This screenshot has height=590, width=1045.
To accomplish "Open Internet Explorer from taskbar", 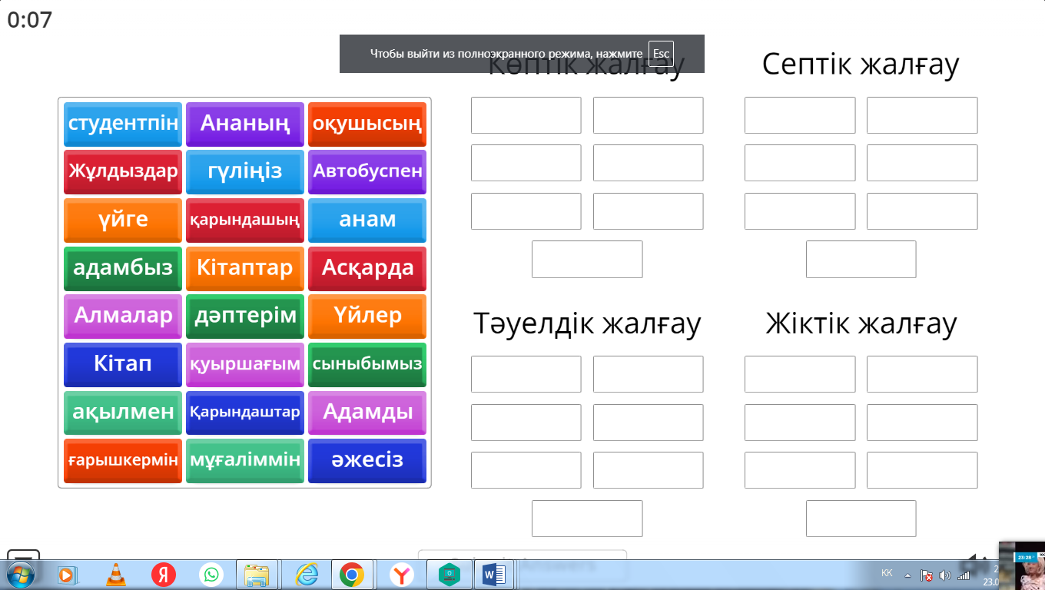I will click(306, 574).
